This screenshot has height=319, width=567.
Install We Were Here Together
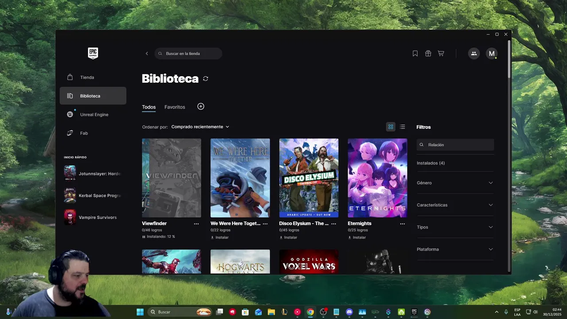point(220,237)
